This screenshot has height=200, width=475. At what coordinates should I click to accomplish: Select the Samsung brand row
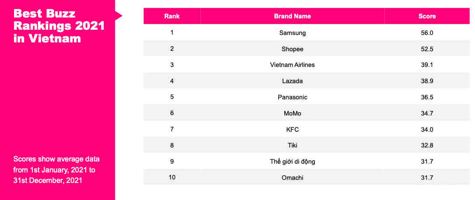coord(292,33)
